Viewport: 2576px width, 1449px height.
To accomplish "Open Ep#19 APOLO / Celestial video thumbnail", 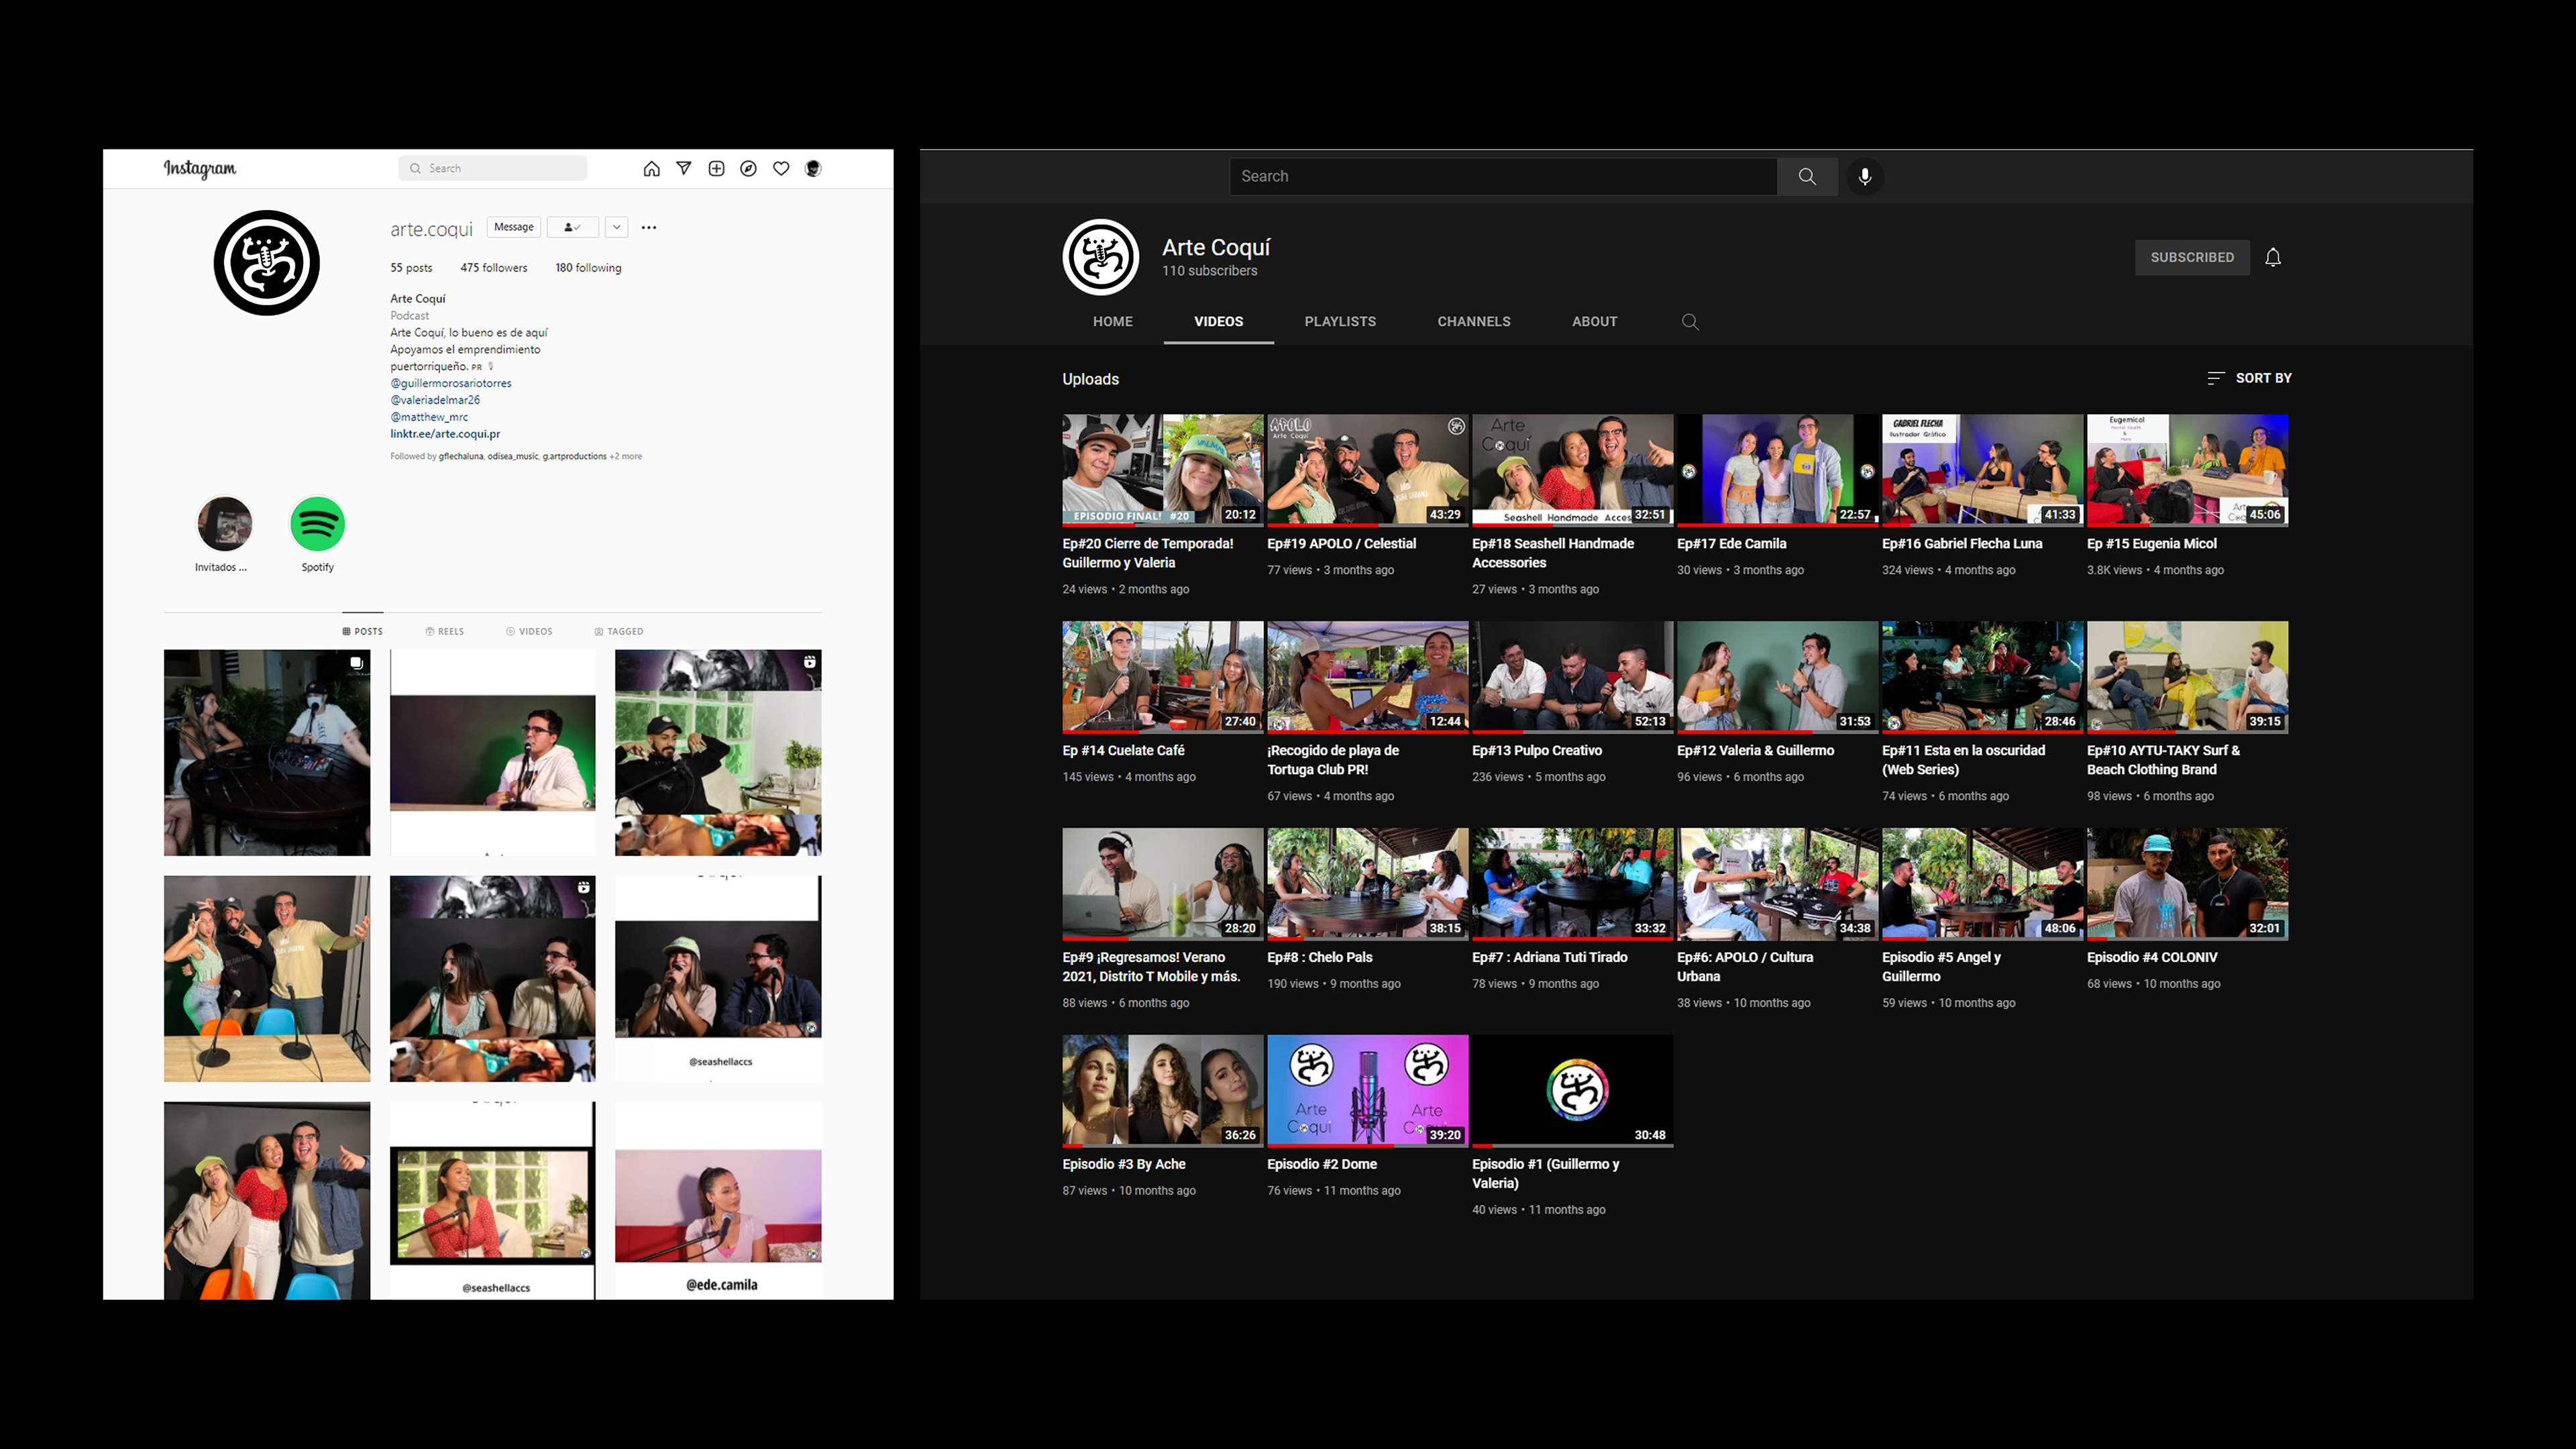I will pyautogui.click(x=1367, y=470).
